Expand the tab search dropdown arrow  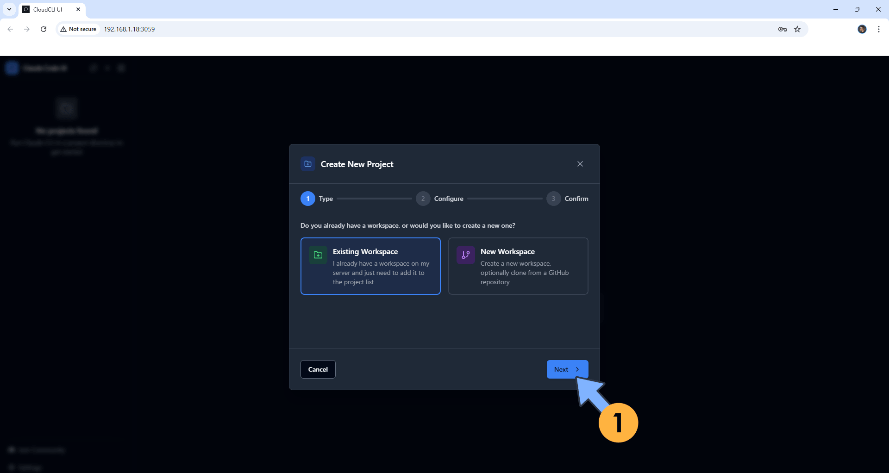[9, 9]
